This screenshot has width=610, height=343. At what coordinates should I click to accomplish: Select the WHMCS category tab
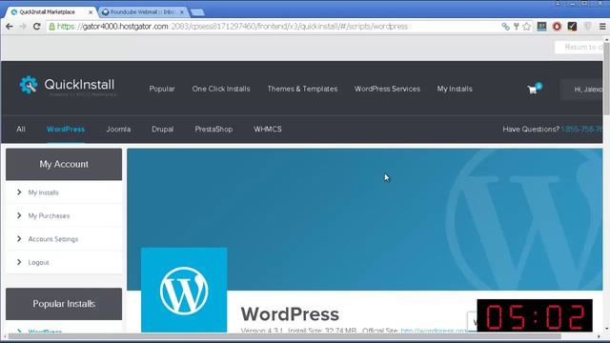pyautogui.click(x=268, y=130)
